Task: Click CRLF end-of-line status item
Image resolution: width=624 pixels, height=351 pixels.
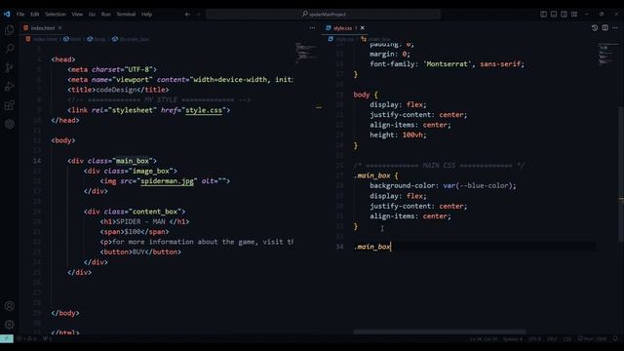Action: pos(552,339)
